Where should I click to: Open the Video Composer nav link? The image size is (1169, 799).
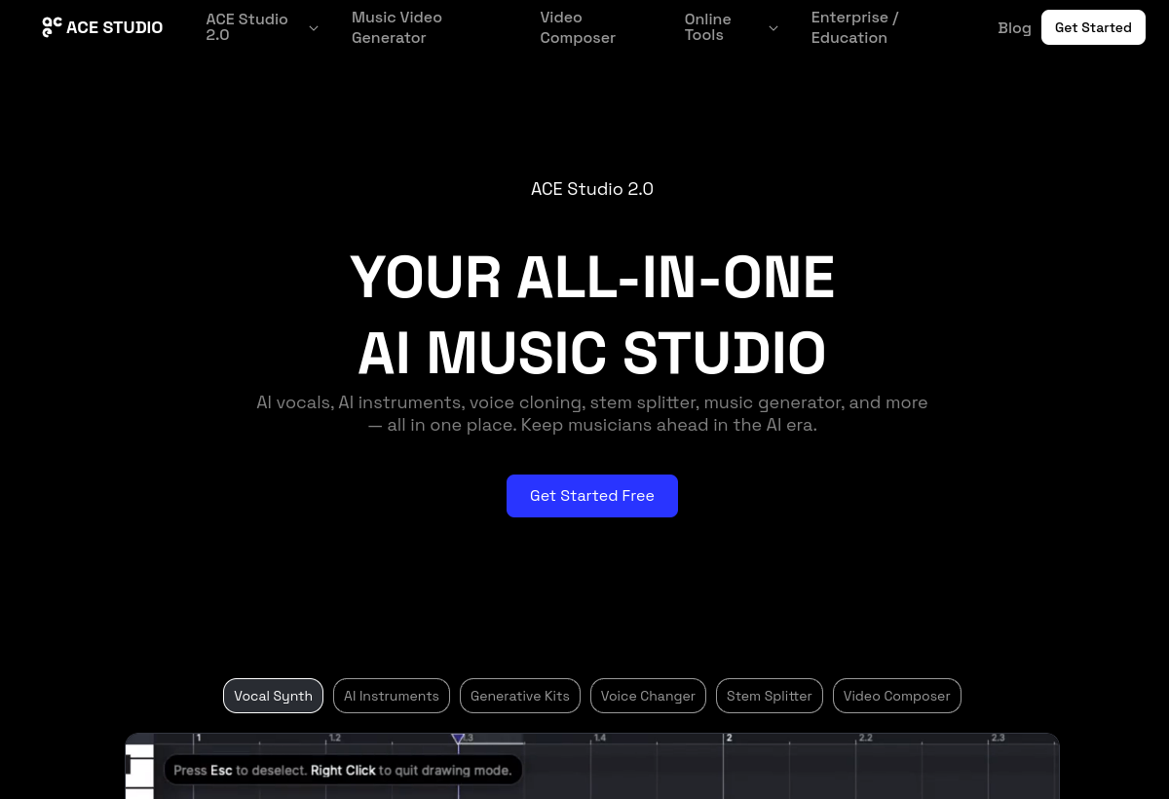pyautogui.click(x=578, y=27)
